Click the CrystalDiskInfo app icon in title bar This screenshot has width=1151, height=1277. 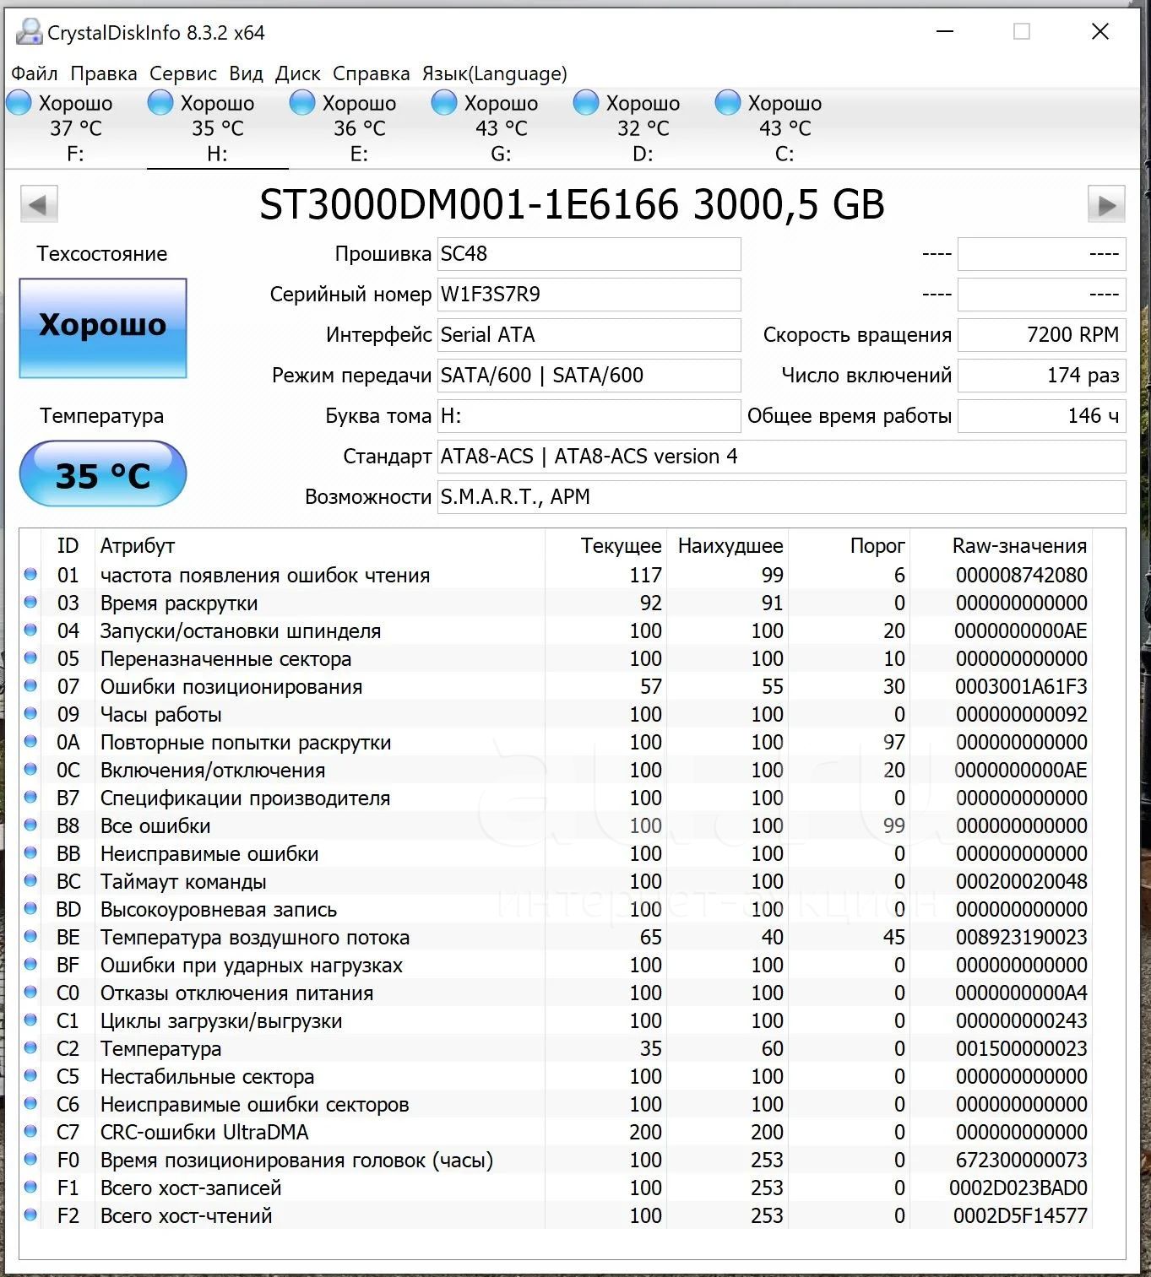pos(29,32)
